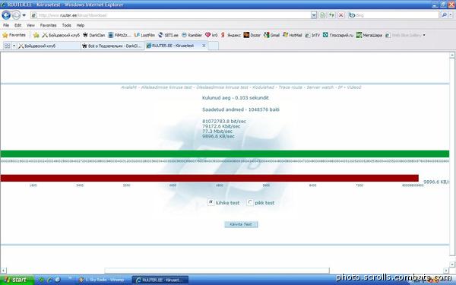Open the Avaleht link
This screenshot has height=285, width=456.
click(128, 87)
